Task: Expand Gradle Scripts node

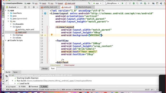Action: coord(6,40)
